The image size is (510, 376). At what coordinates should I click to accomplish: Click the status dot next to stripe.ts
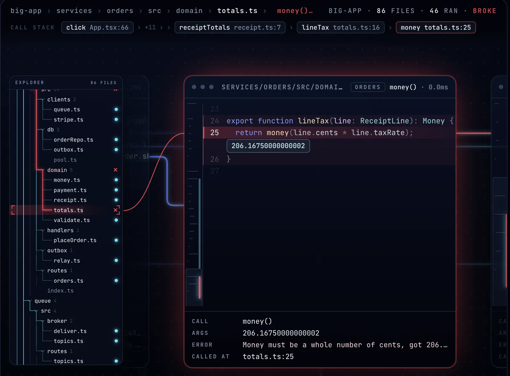116,119
